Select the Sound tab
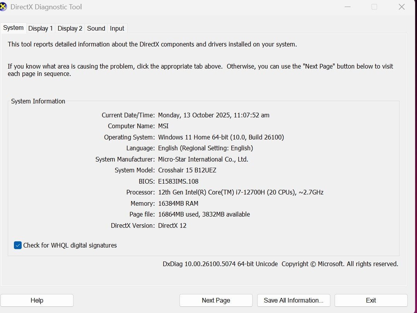Image resolution: width=417 pixels, height=313 pixels. [96, 28]
